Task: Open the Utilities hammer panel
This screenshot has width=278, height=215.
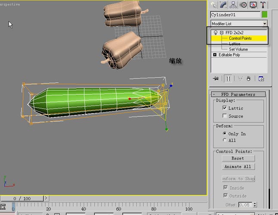Action: click(x=263, y=5)
